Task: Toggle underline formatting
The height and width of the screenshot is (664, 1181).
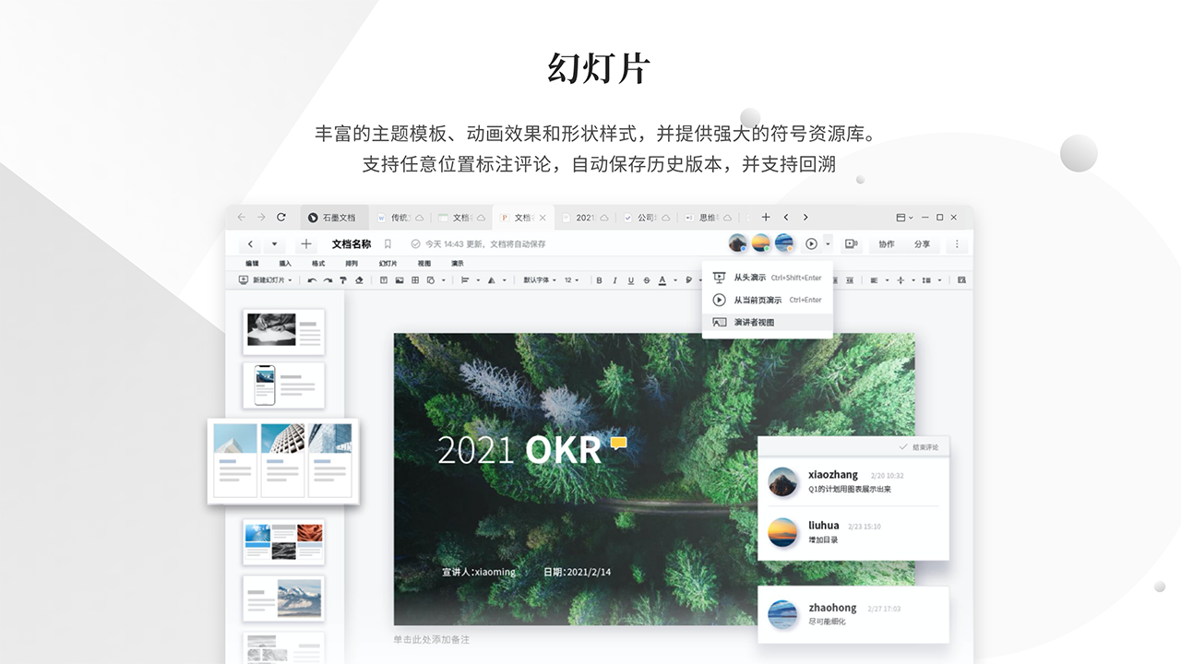Action: 630,280
